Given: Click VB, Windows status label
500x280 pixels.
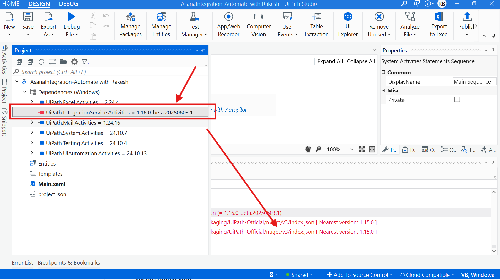Looking at the screenshot, I should 477,275.
